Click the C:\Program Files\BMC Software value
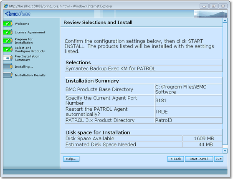The height and width of the screenshot is (180, 233). (181, 89)
